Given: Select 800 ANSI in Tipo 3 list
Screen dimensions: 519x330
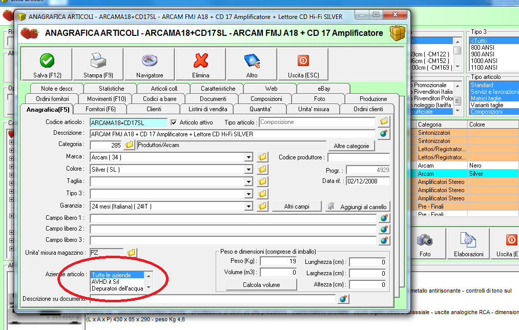Looking at the screenshot, I should pyautogui.click(x=494, y=48).
